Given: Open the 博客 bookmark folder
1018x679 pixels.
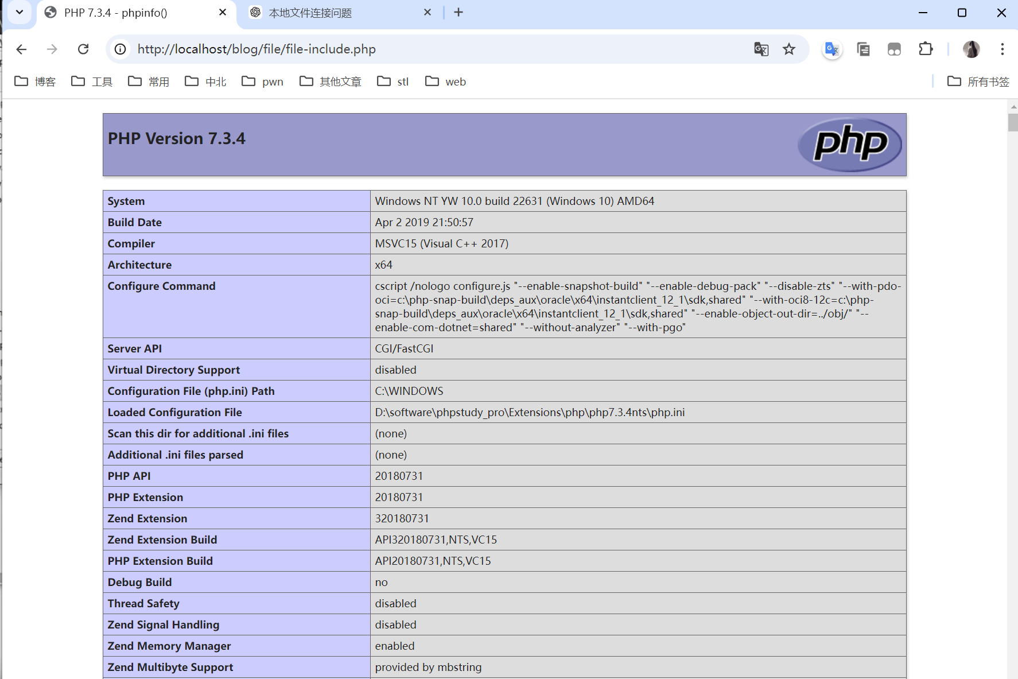Looking at the screenshot, I should (x=35, y=82).
